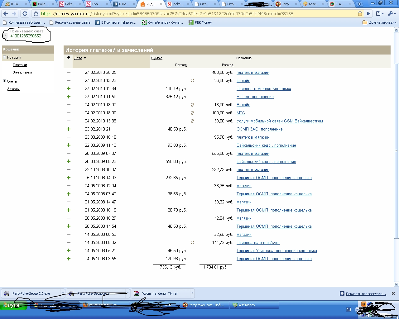Open the МТС payment entry
399x319 pixels.
241,113
